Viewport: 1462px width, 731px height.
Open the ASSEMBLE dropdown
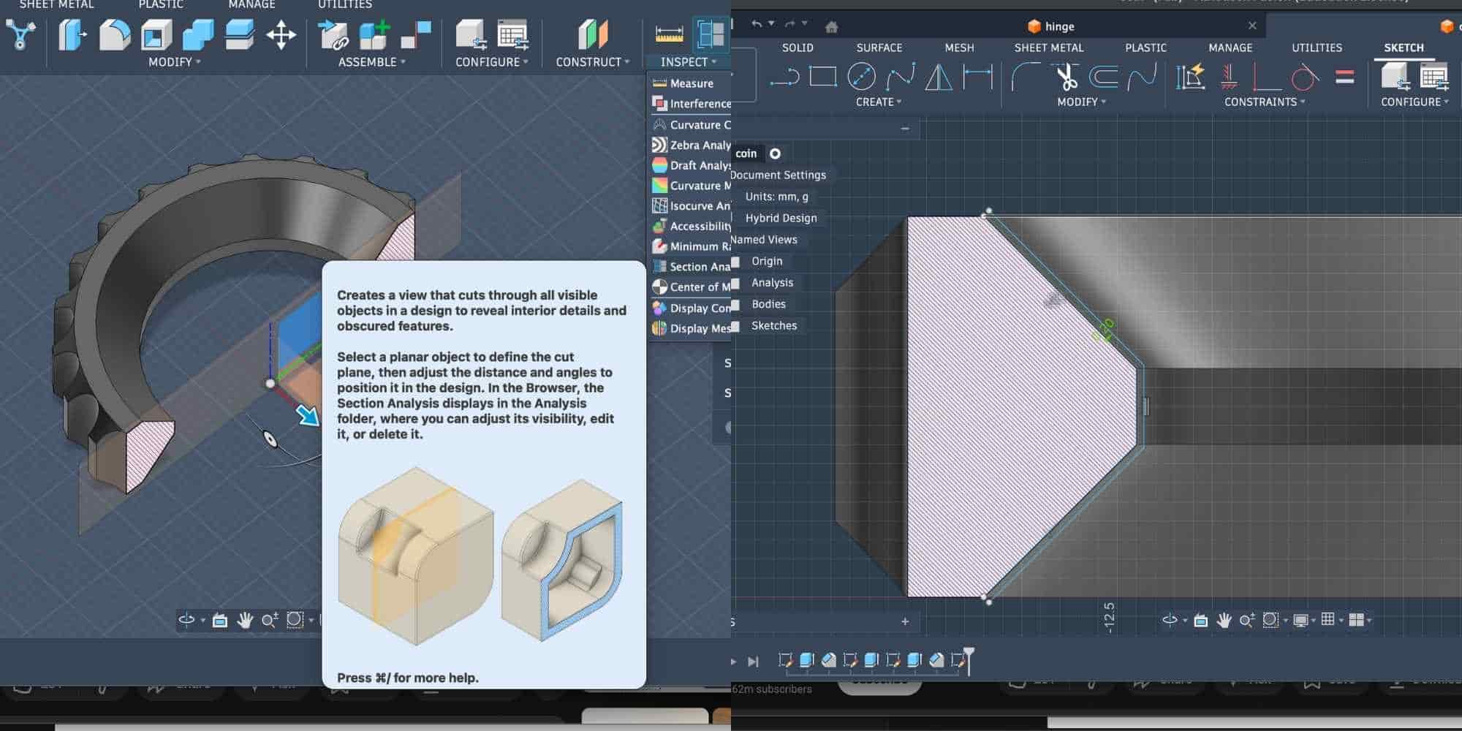click(371, 62)
